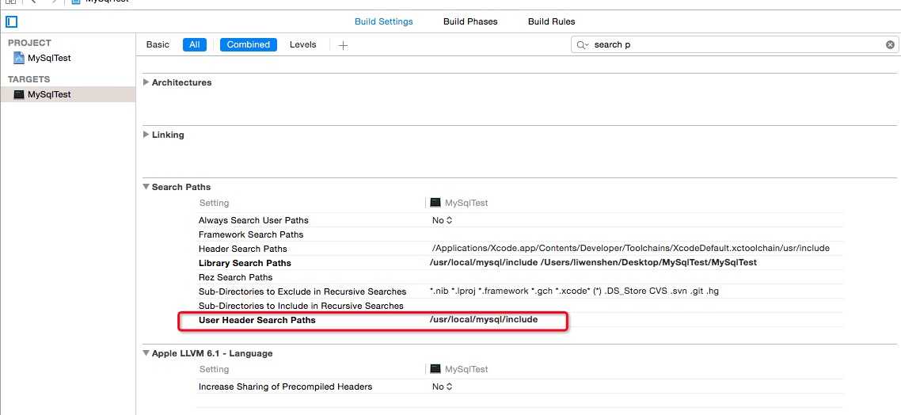
Task: Click User Header Search Paths /usr/local/mysql/include value
Action: coord(484,320)
